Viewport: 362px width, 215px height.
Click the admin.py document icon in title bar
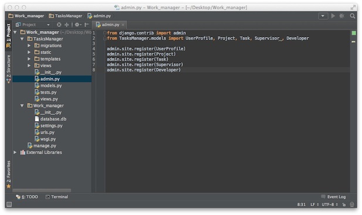[x=117, y=8]
